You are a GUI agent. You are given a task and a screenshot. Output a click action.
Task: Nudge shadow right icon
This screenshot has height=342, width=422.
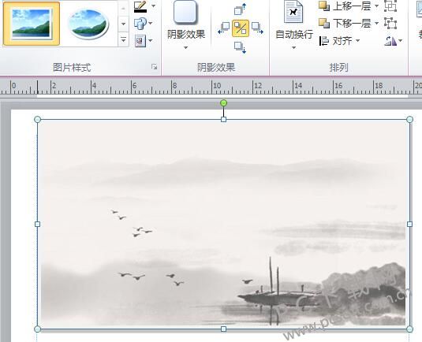point(257,28)
